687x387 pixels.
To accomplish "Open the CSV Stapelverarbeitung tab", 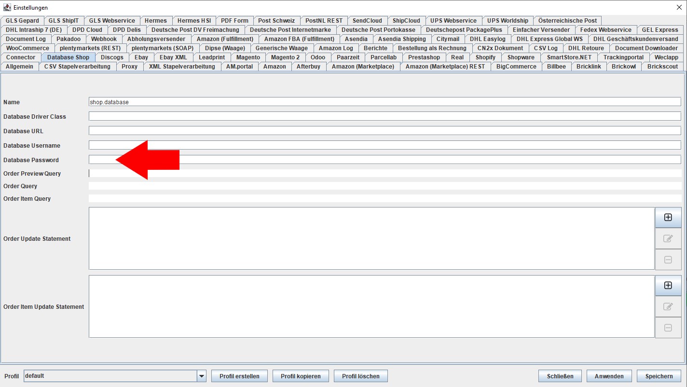I will 77,67.
